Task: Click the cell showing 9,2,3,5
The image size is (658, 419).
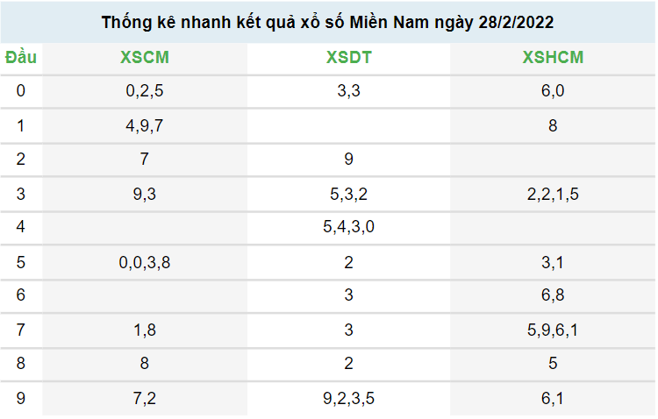Action: click(348, 399)
